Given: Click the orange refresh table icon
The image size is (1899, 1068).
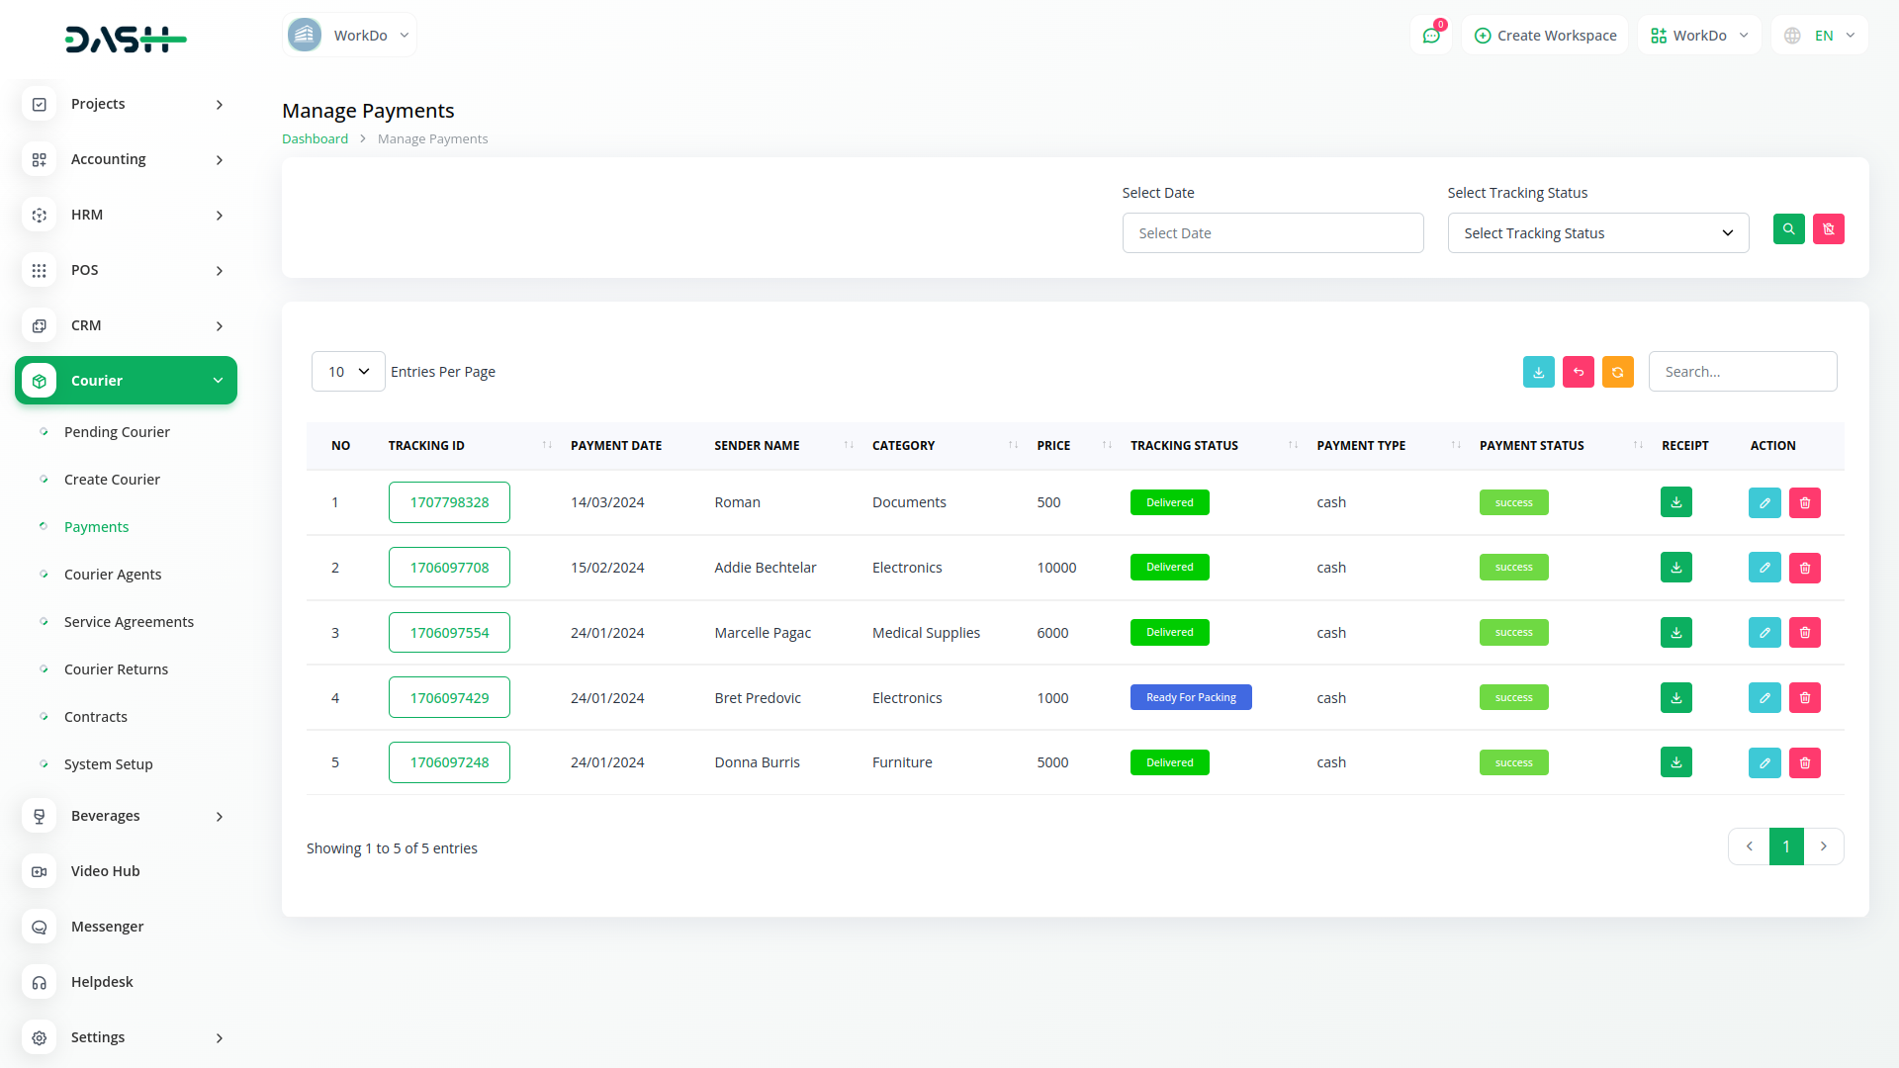Looking at the screenshot, I should (x=1617, y=372).
